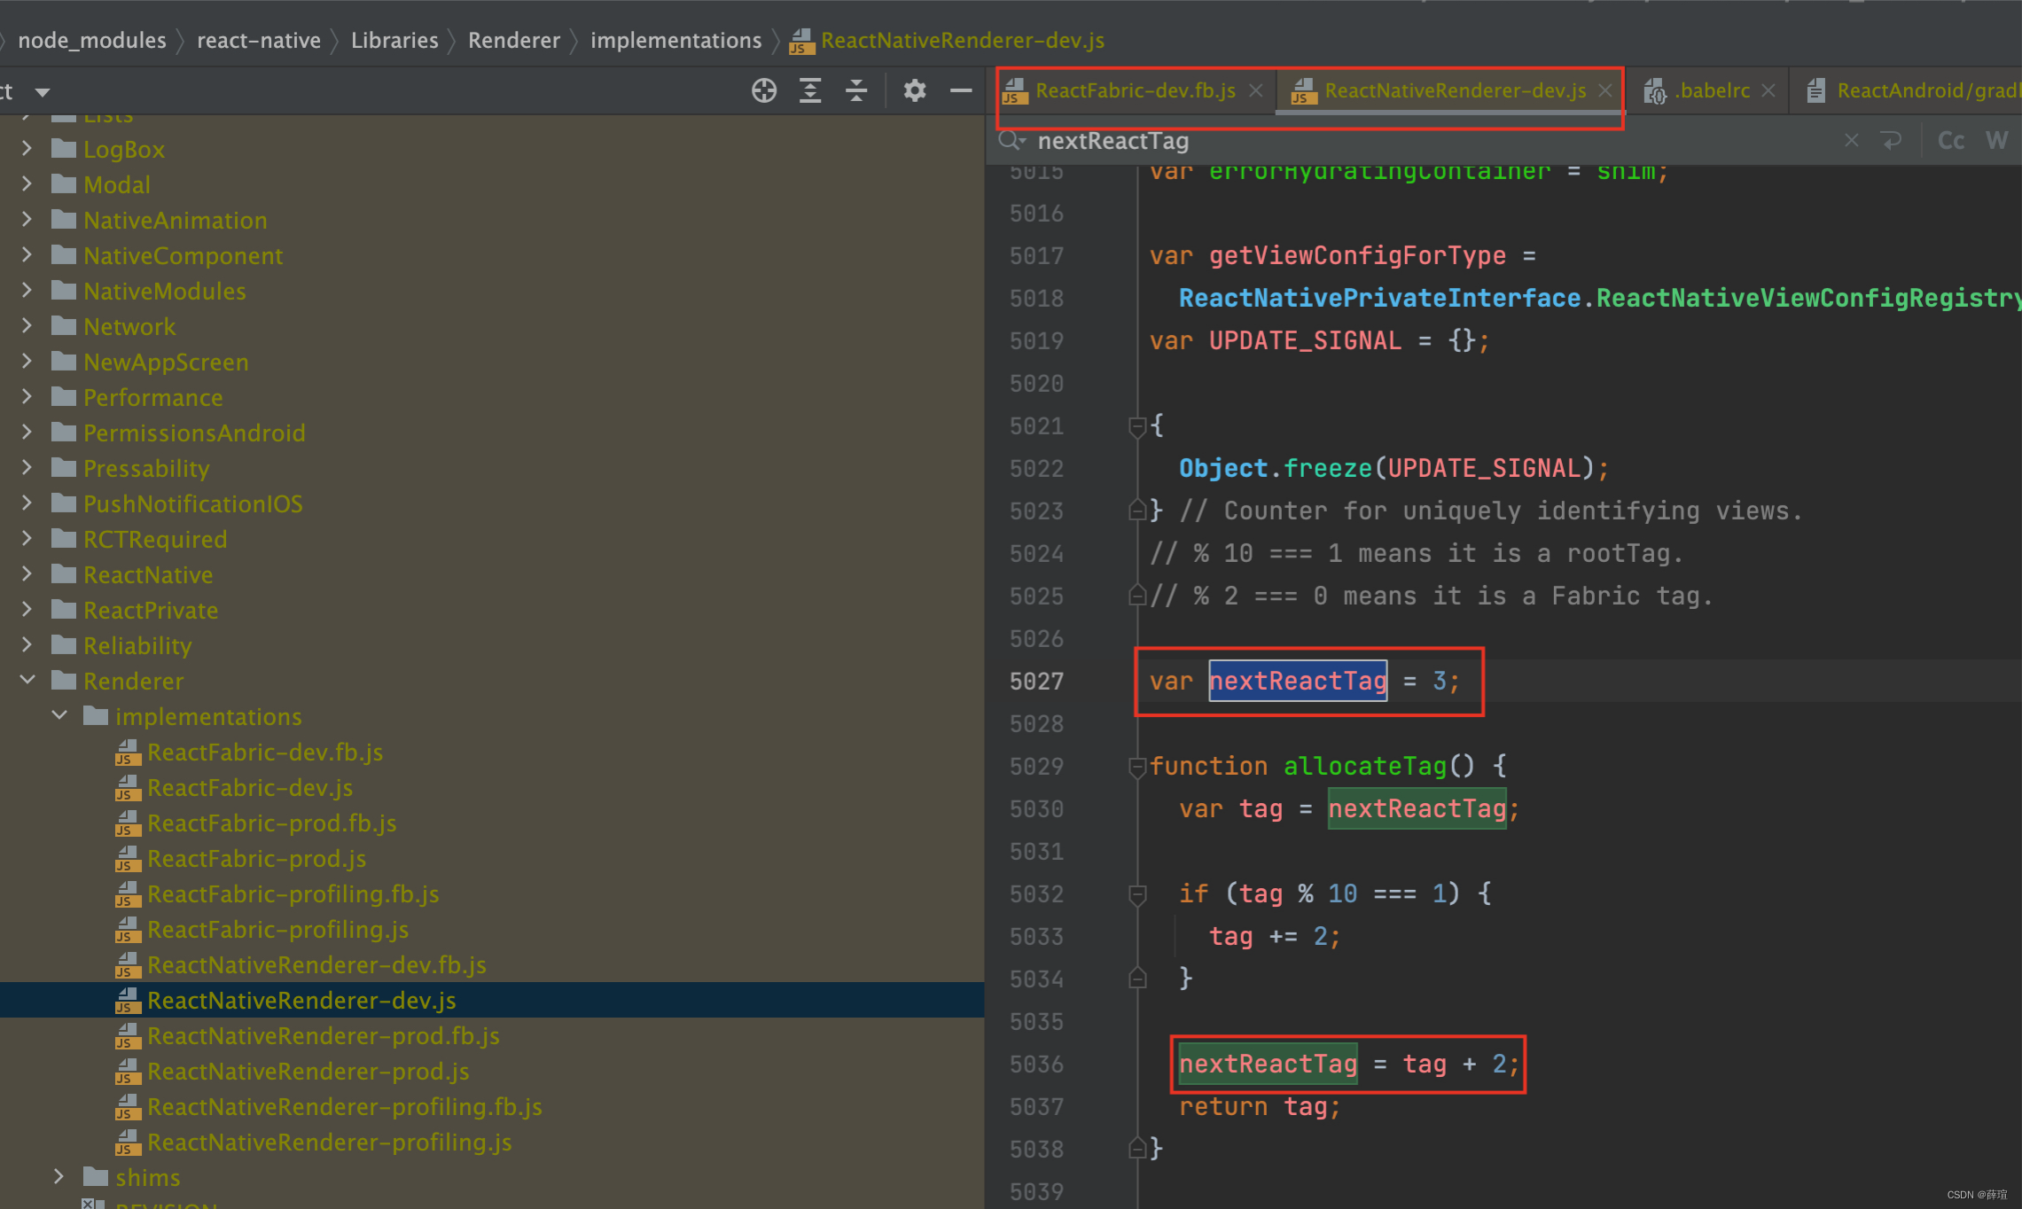The height and width of the screenshot is (1209, 2022).
Task: Open project panel settings gear
Action: coord(915,90)
